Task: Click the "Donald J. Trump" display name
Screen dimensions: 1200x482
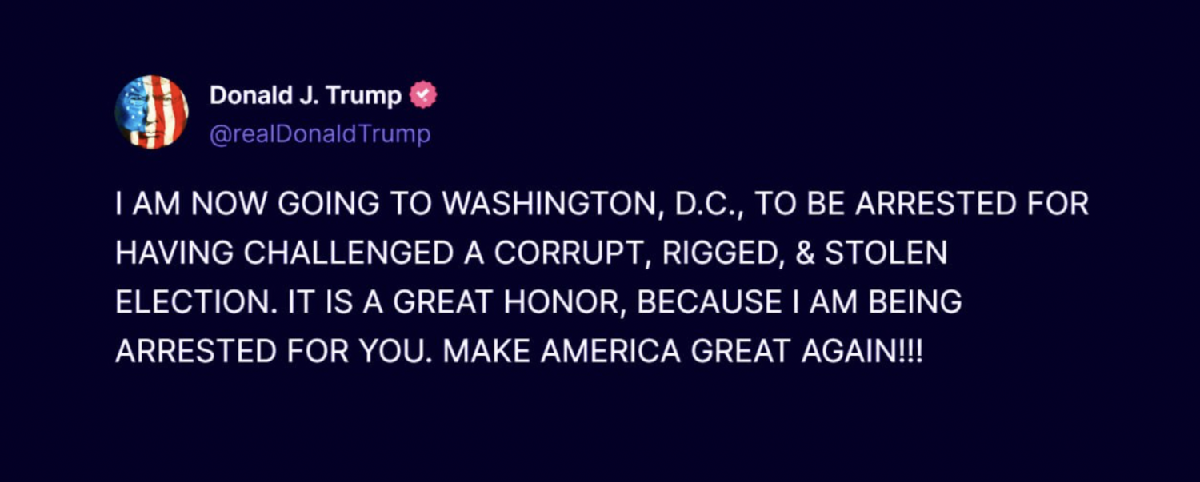Action: pyautogui.click(x=306, y=96)
